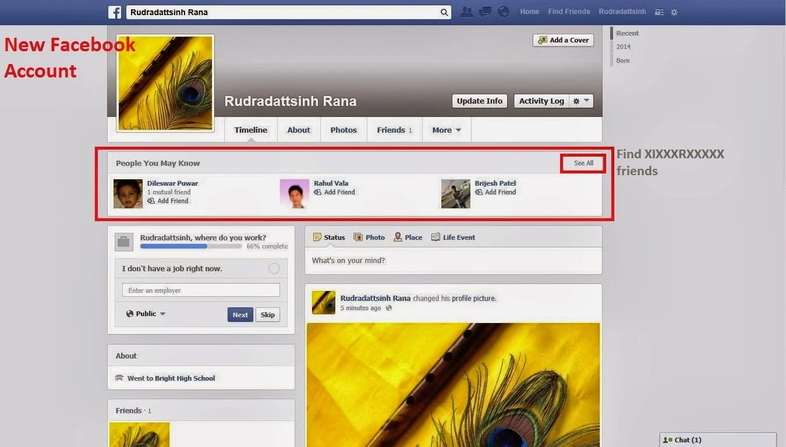This screenshot has height=447, width=786.
Task: Add Rahul Vala as friend
Action: (334, 192)
